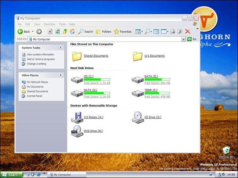This screenshot has width=238, height=178.
Task: Select the DVD Drive (H:) icon
Action: point(77,131)
